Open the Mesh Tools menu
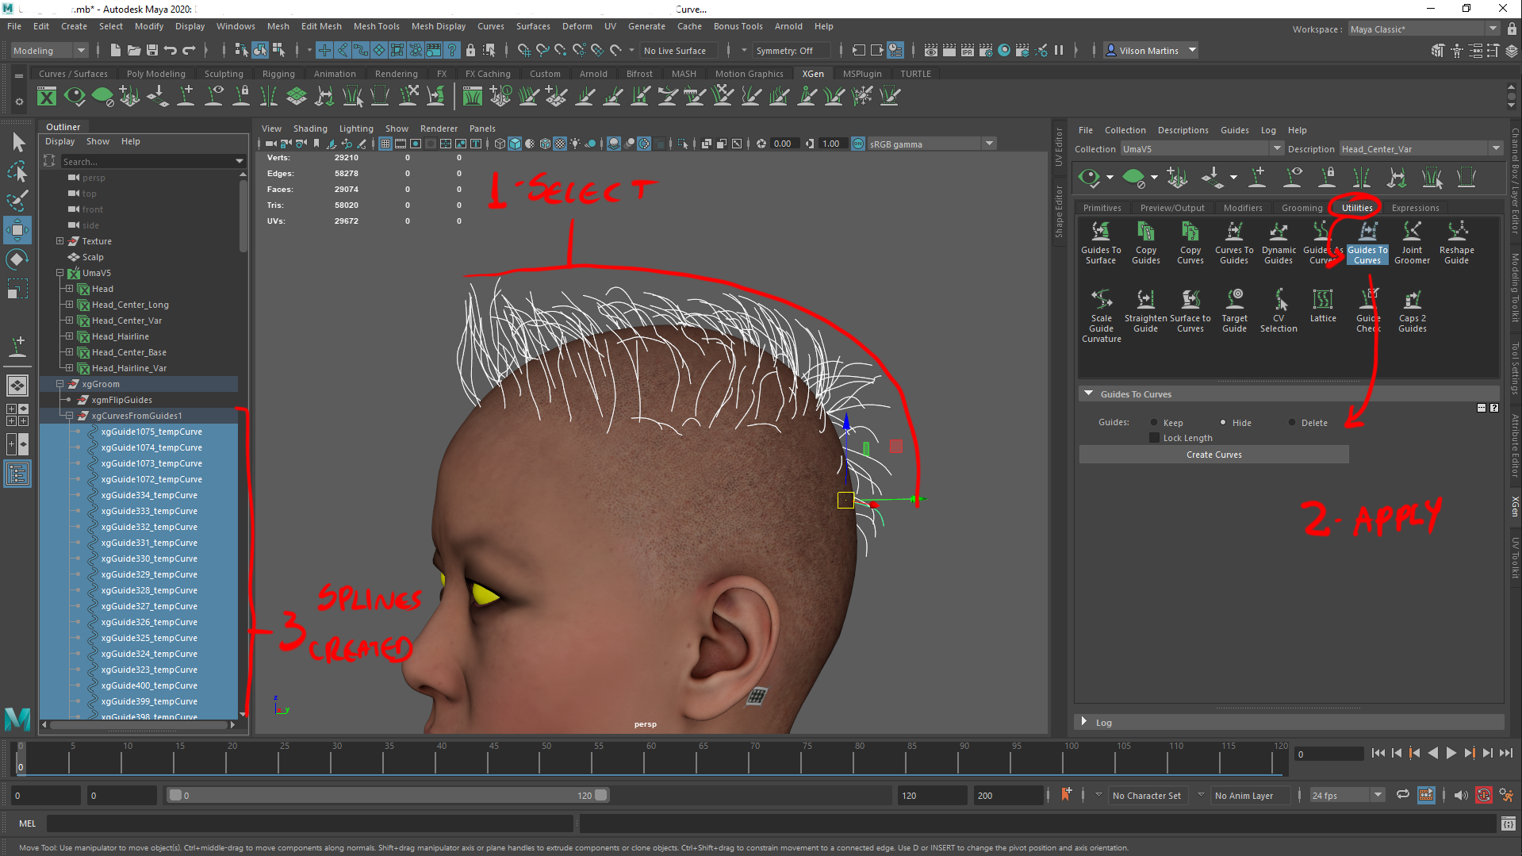Screen dimensions: 1522x856 (376, 26)
